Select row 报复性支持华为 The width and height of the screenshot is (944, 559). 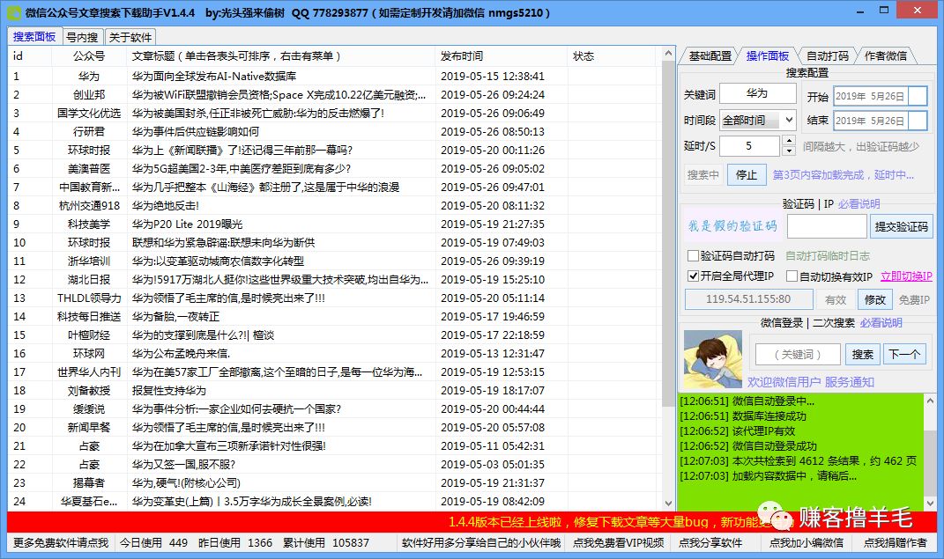coord(334,391)
